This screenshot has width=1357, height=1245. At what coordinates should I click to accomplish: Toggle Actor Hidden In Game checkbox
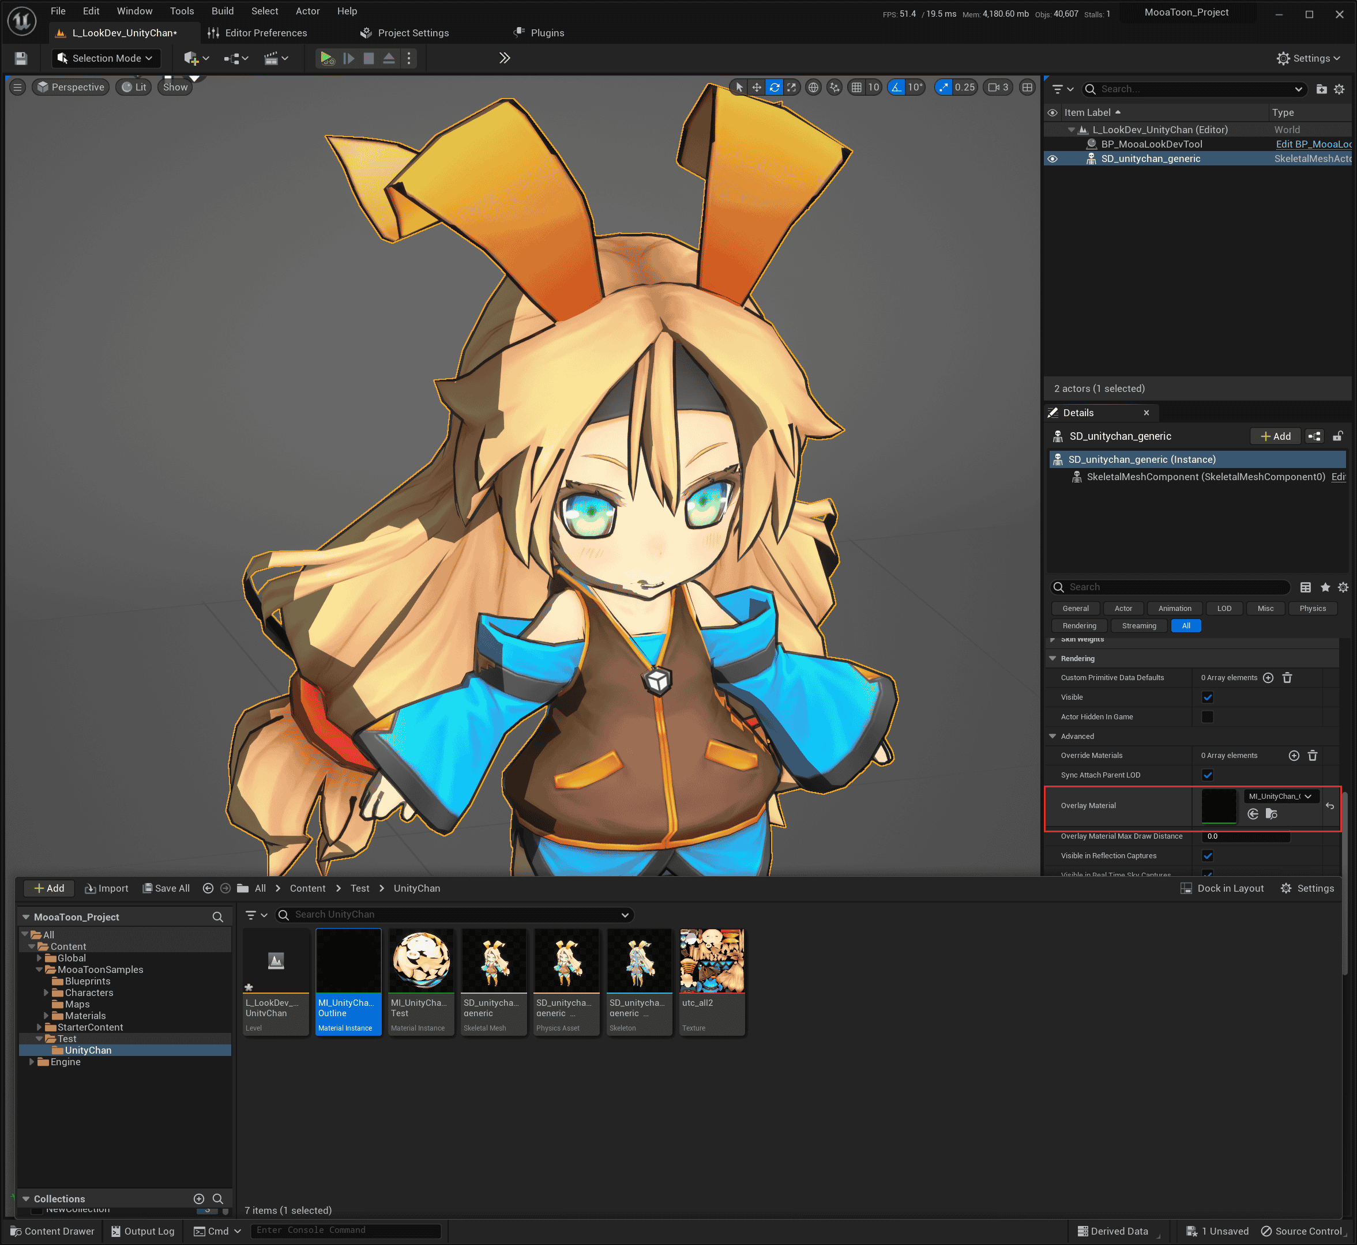pyautogui.click(x=1208, y=717)
